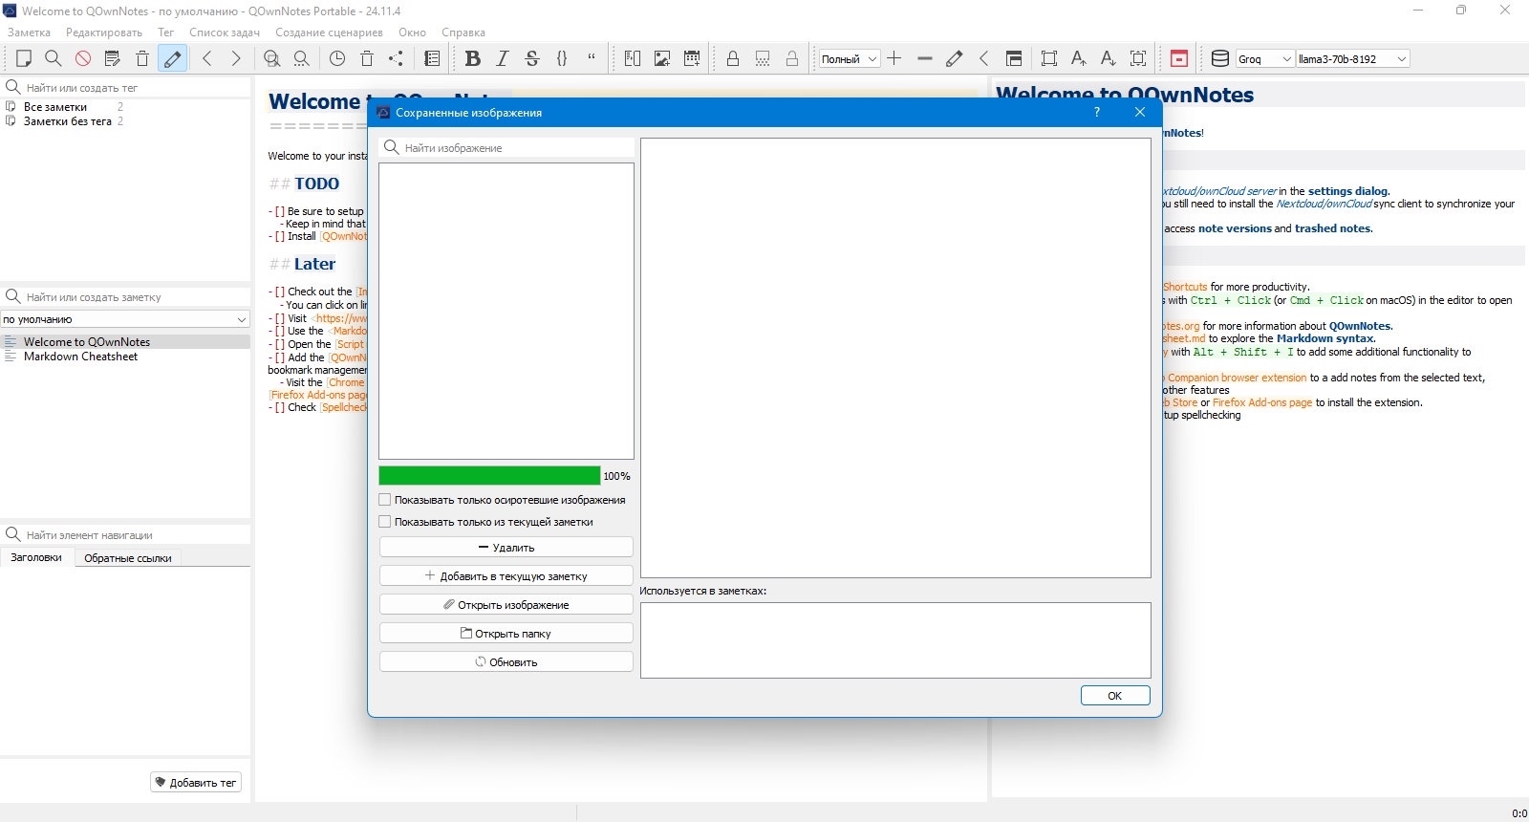Open the Редактировать menu

104,32
